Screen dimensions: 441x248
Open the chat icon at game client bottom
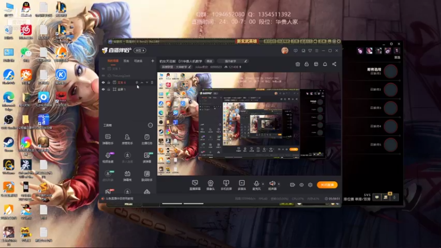pos(377,197)
